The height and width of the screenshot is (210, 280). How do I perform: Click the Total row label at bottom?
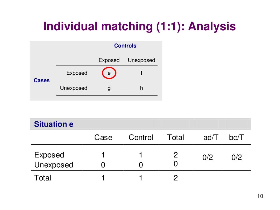[x=42, y=178]
